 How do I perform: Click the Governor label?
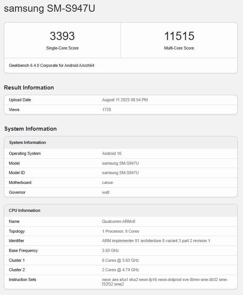pyautogui.click(x=17, y=192)
